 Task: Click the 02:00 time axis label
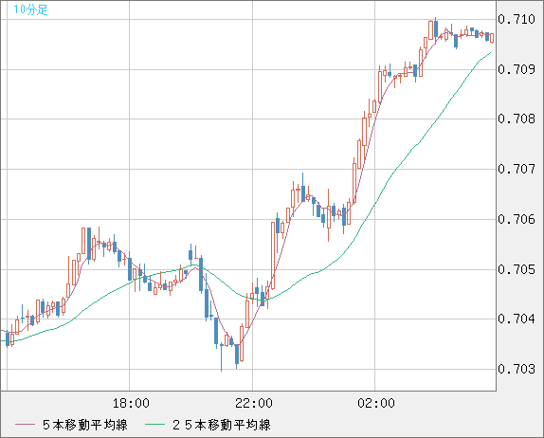[x=376, y=403]
